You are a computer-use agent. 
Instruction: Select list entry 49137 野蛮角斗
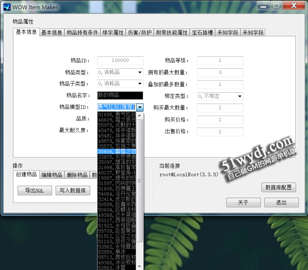117,173
